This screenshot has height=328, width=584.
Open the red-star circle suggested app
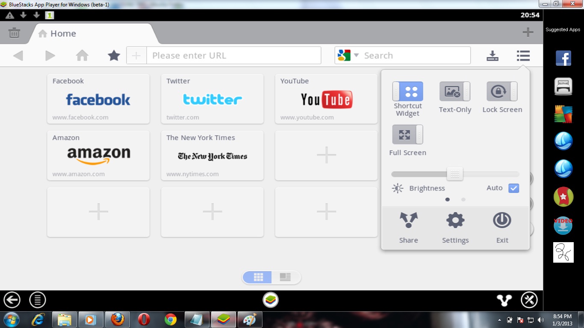coord(563,197)
